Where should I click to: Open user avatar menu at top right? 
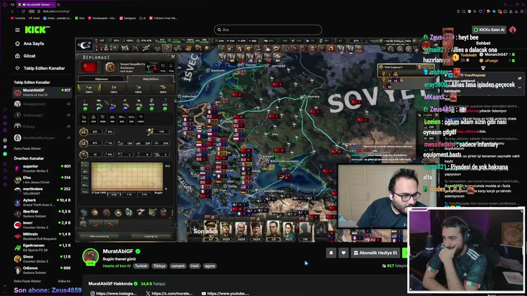513,30
